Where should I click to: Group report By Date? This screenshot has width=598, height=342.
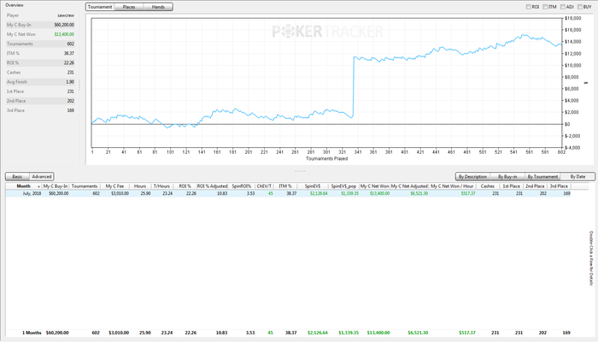[577, 176]
